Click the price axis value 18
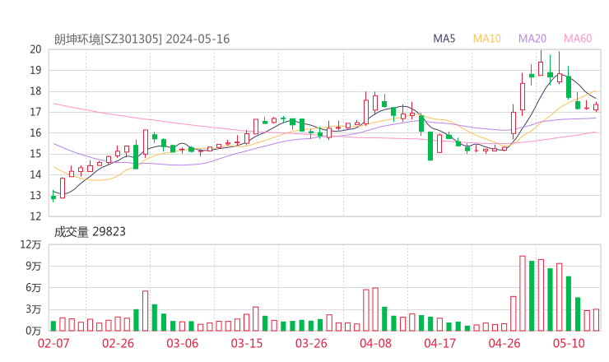Viewport: 609px width, 362px height. 35,91
